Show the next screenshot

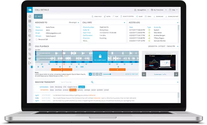pyautogui.click(x=176, y=74)
